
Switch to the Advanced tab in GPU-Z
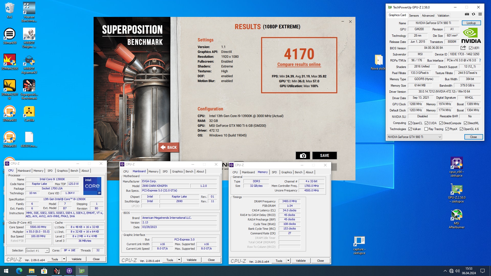pyautogui.click(x=428, y=16)
